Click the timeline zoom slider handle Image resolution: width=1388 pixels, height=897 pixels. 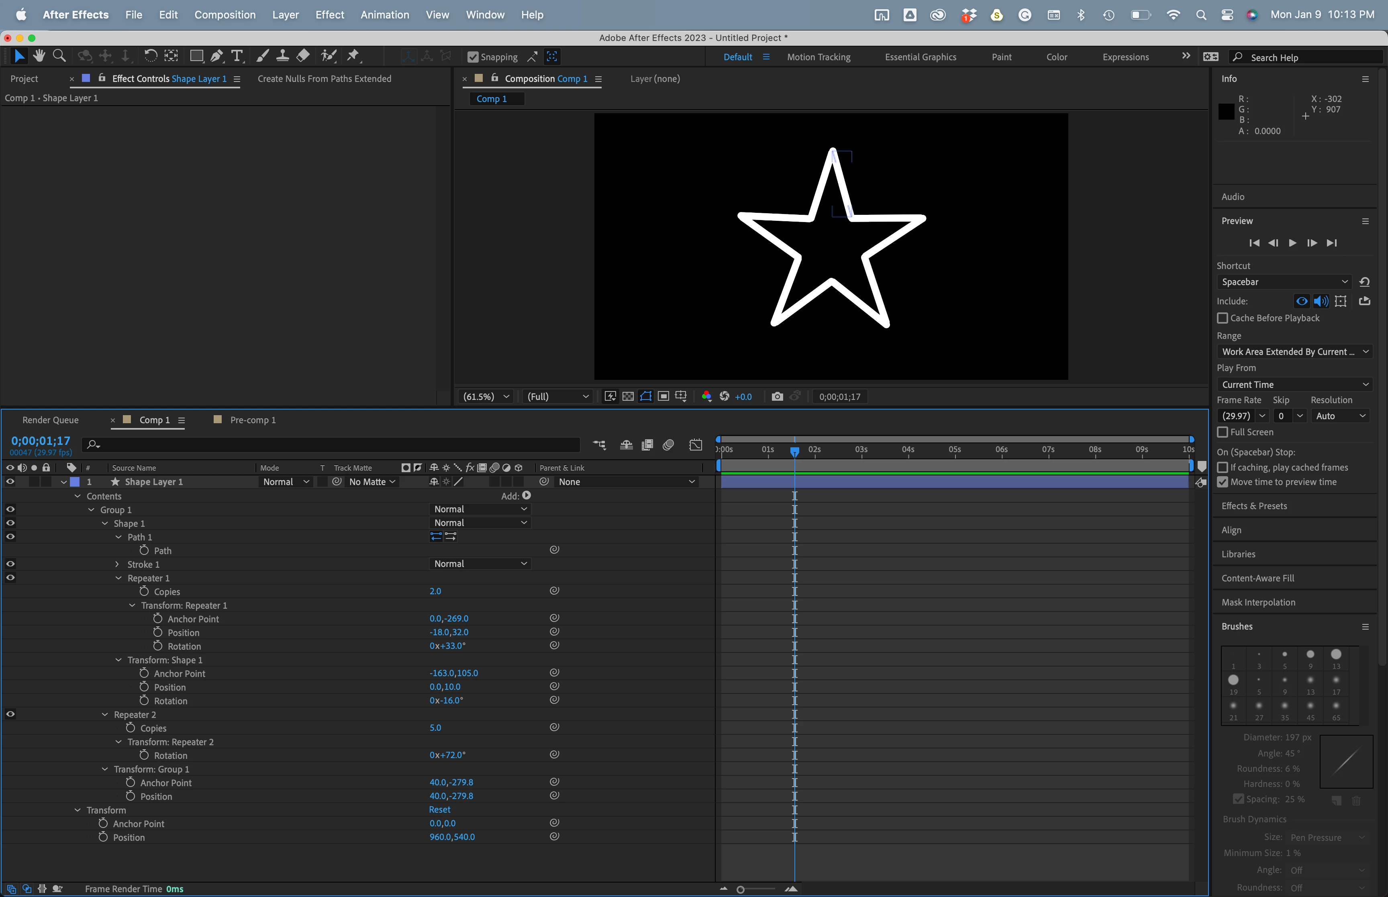740,889
